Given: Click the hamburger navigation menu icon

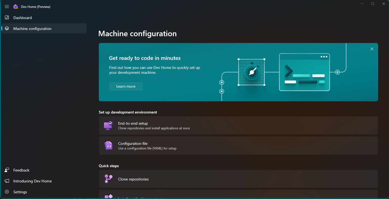Looking at the screenshot, I should coord(7,7).
